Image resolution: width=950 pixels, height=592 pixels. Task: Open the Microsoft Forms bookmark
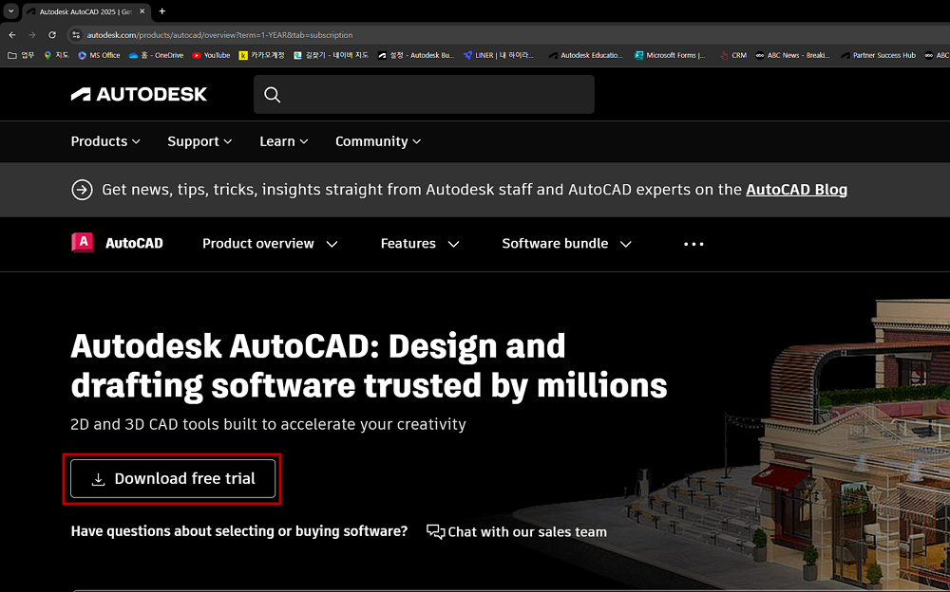[x=670, y=55]
